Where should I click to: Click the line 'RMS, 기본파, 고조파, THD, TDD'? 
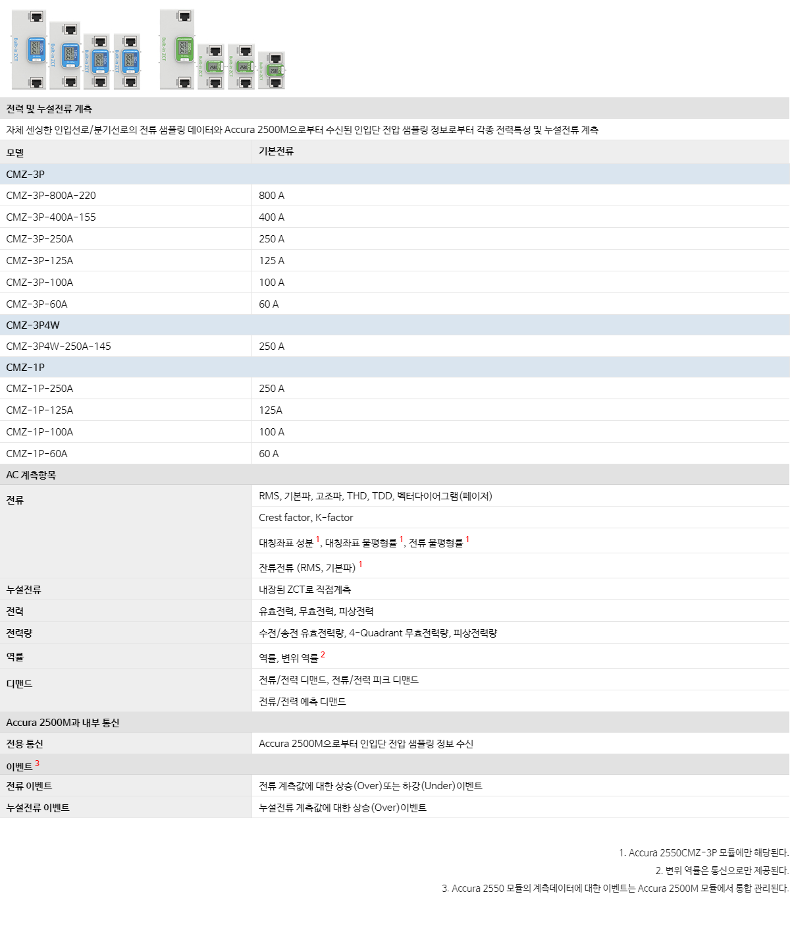pos(376,496)
